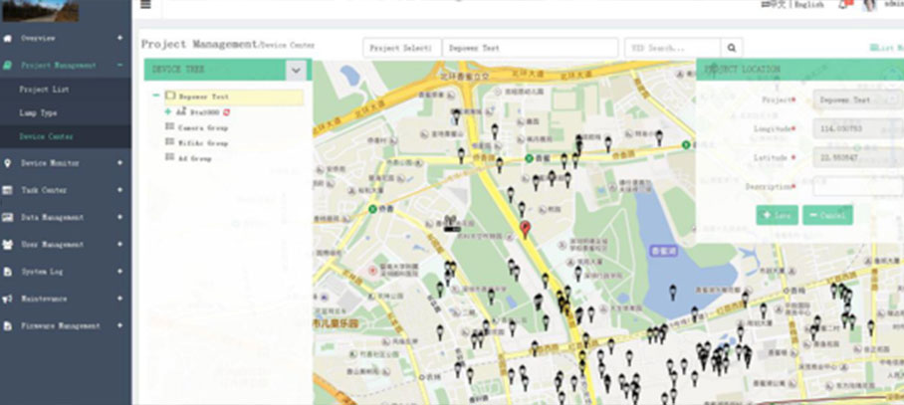This screenshot has width=904, height=405.
Task: Switch language to English
Action: 808,5
